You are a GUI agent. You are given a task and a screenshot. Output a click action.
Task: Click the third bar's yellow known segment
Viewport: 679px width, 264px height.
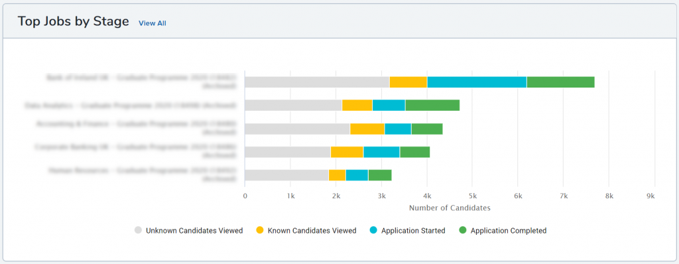pyautogui.click(x=367, y=129)
